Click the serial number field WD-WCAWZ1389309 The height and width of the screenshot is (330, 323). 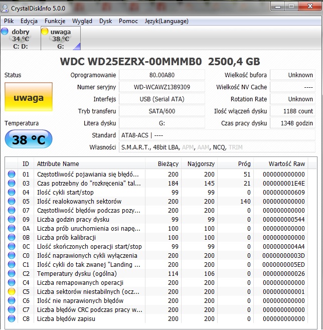162,87
